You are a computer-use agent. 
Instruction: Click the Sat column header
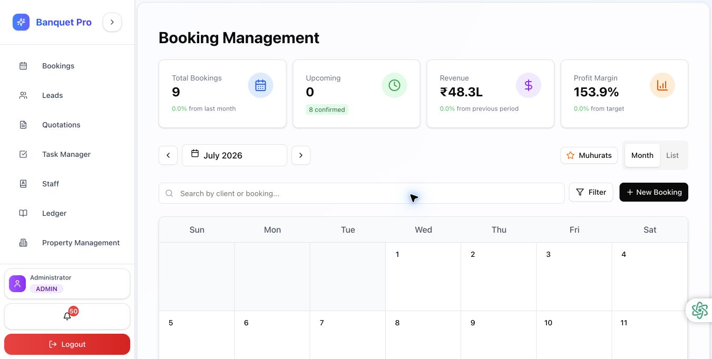pos(650,230)
